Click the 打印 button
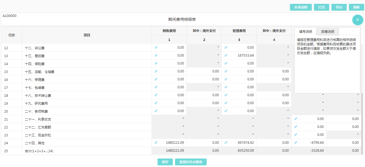 pos(322,7)
